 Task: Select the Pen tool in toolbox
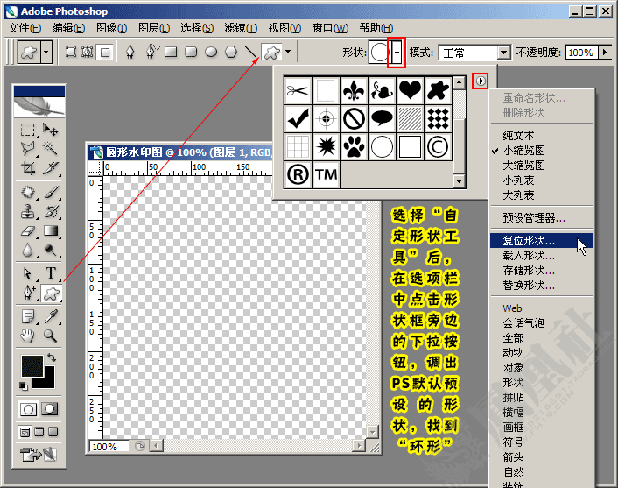(28, 293)
